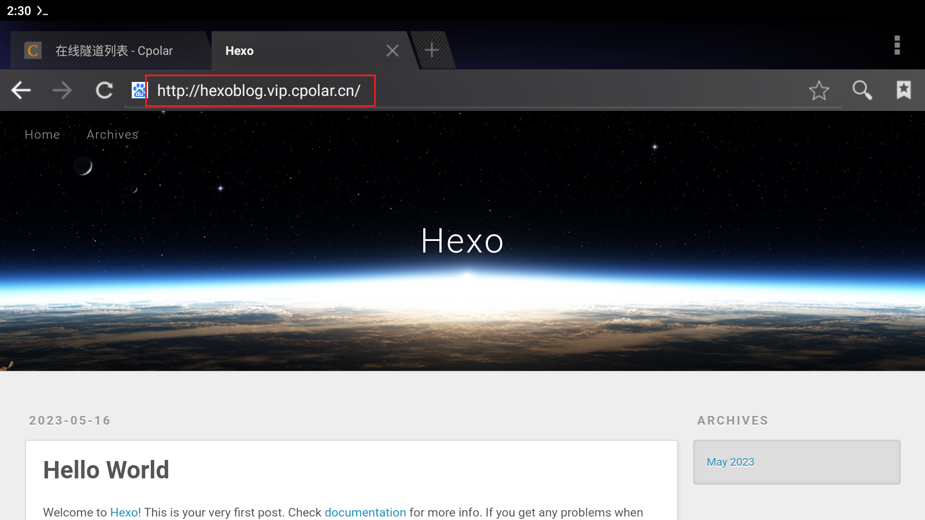Click the Baidu paw site icon
Screen dimensions: 925x520
pyautogui.click(x=139, y=90)
